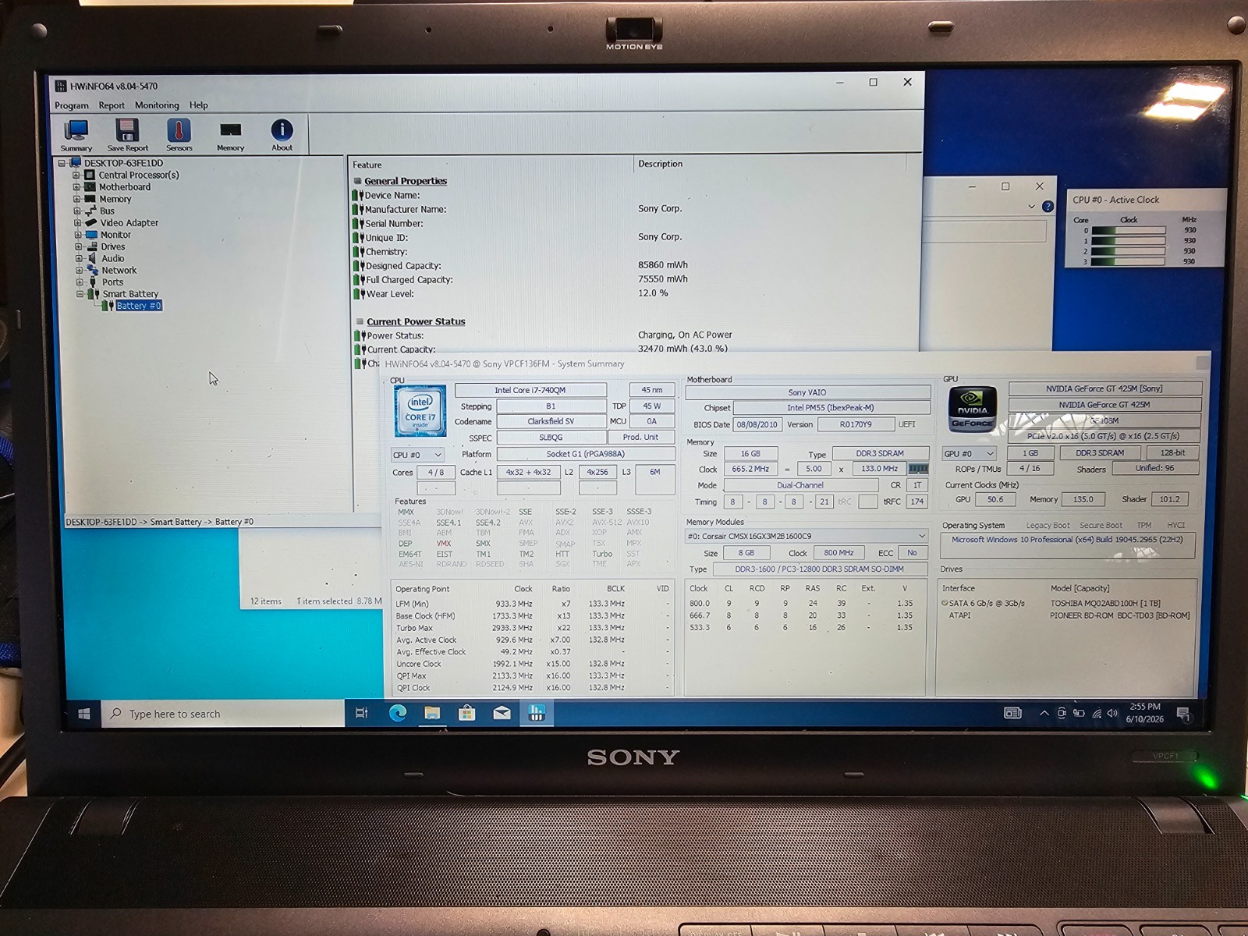This screenshot has width=1248, height=936.
Task: Open the Help menu
Action: pos(199,105)
